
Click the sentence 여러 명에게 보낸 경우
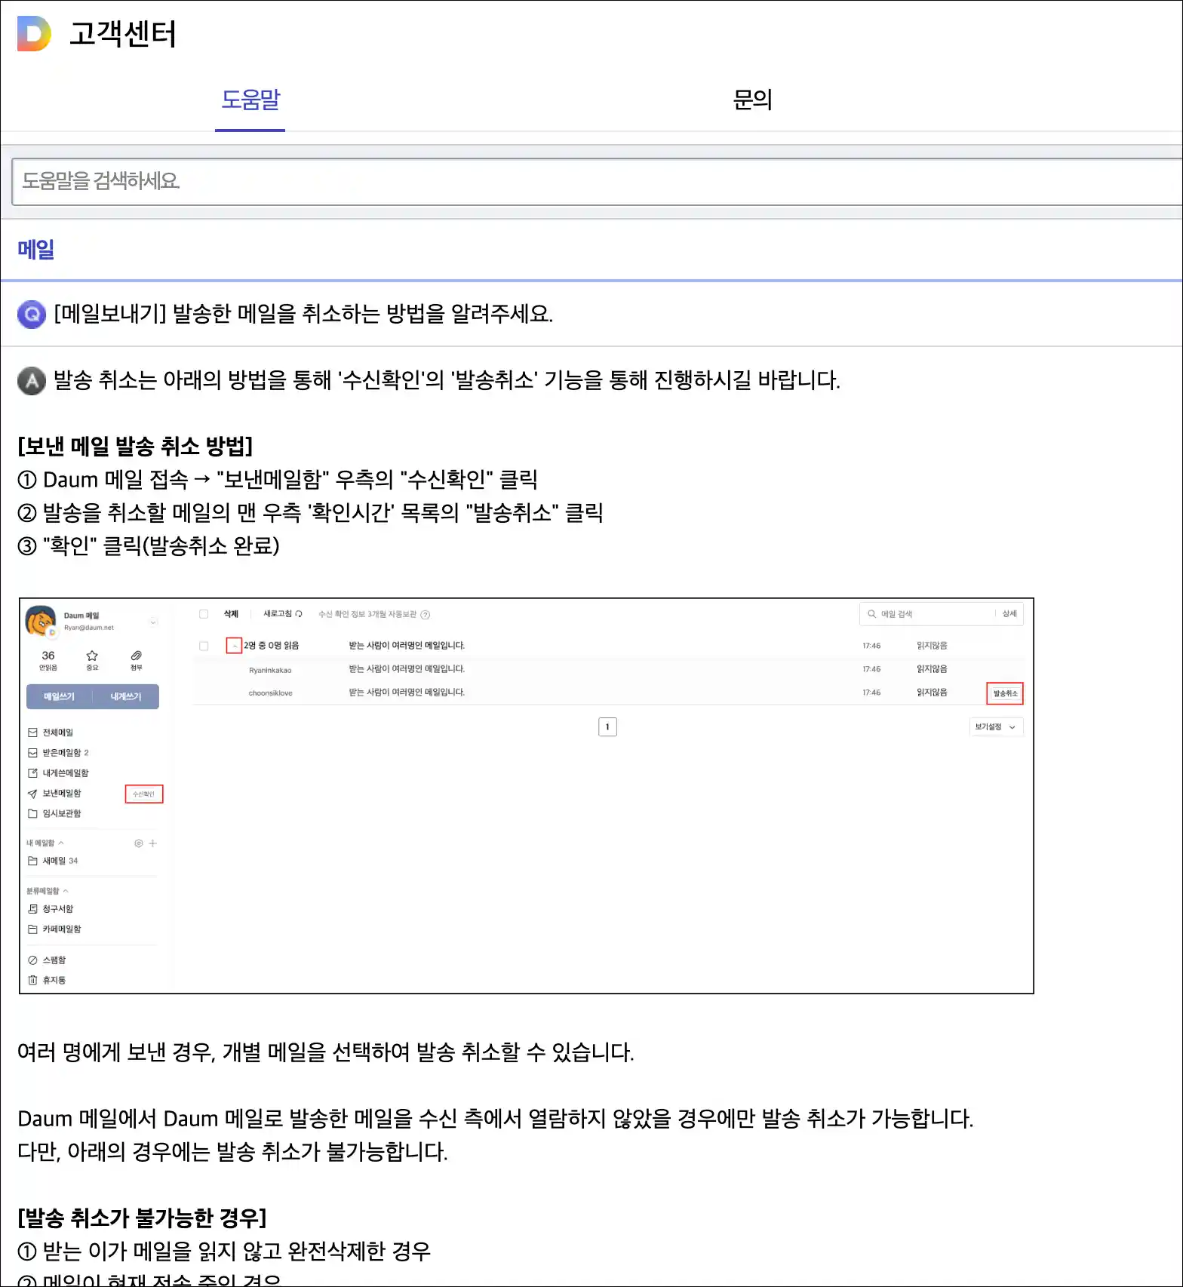[x=325, y=1052]
